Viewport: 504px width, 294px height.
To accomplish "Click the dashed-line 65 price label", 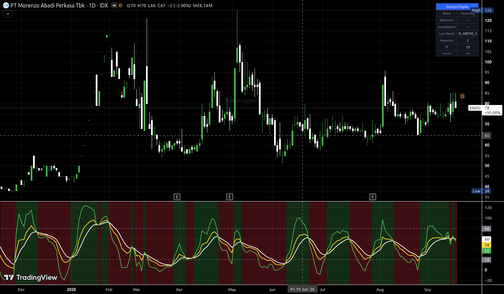I will pyautogui.click(x=487, y=136).
